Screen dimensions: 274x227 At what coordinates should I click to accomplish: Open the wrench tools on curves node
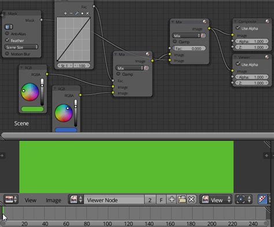(x=77, y=13)
